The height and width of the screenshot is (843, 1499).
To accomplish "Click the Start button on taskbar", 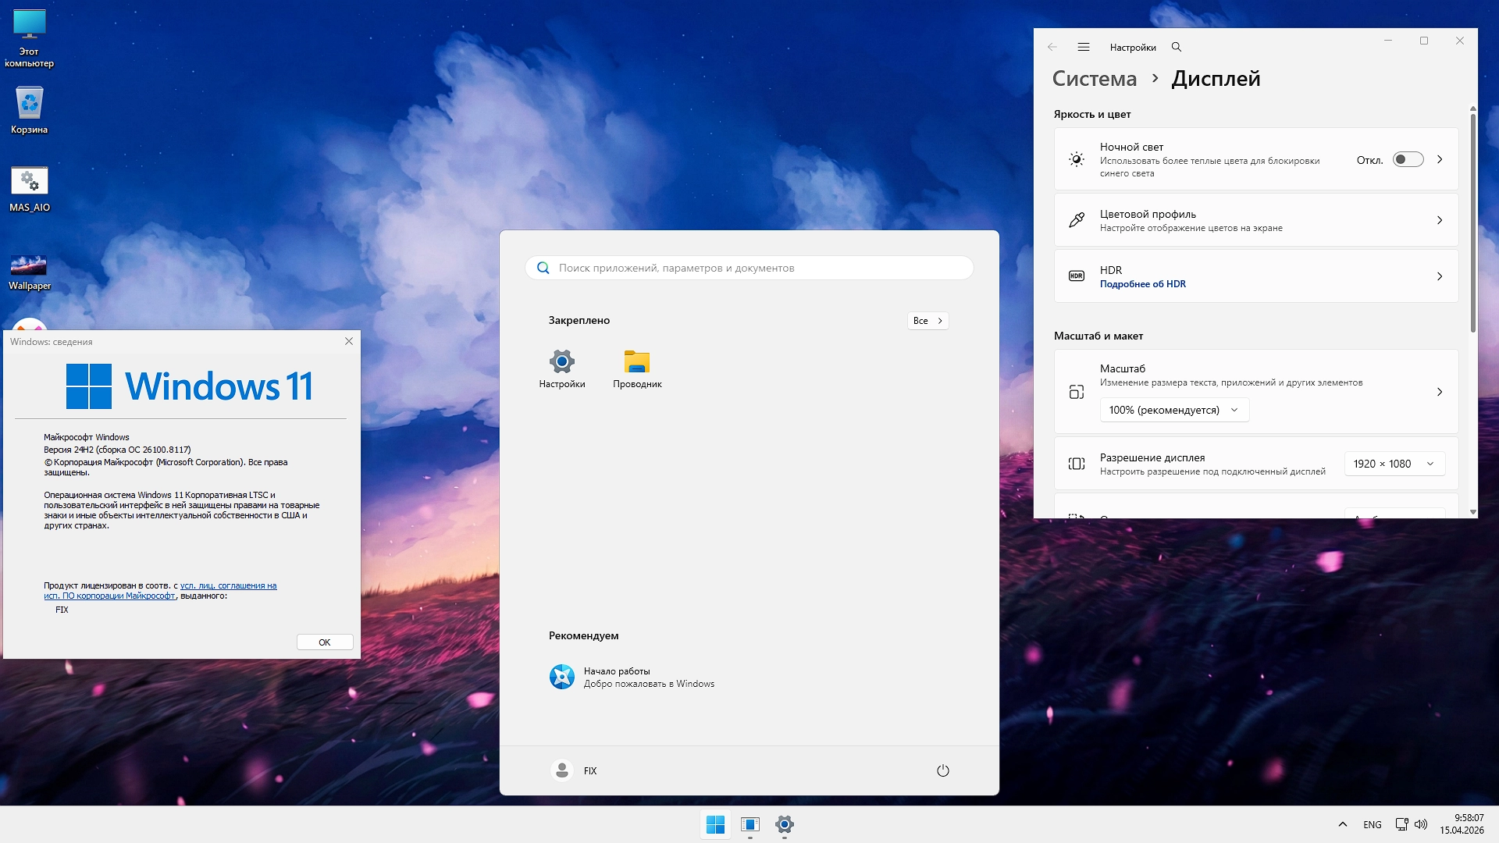I will click(715, 824).
